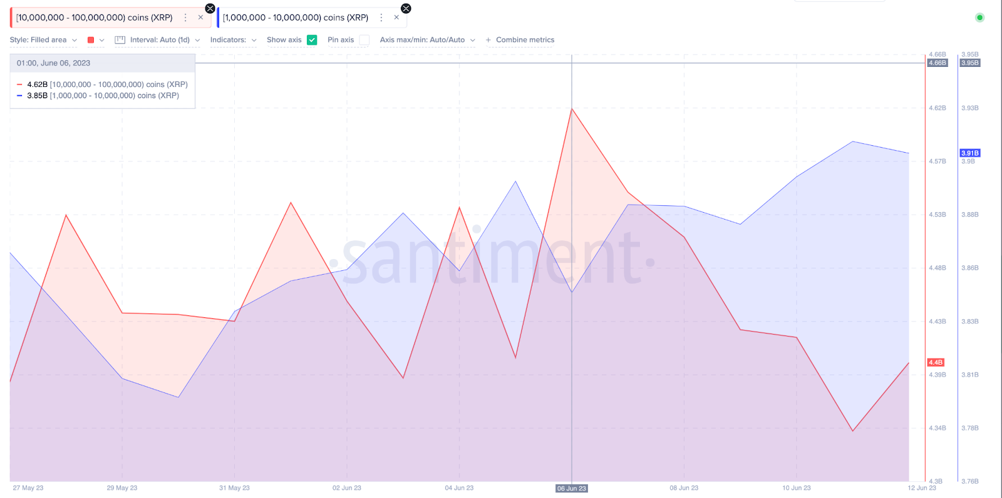Remove the 10,000,000 - 100,000,000 coins metric with its x
This screenshot has width=1002, height=498.
[x=200, y=18]
